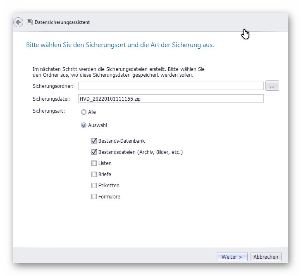
Task: Click the Datensicherungsassistent window title text
Action: 62,22
